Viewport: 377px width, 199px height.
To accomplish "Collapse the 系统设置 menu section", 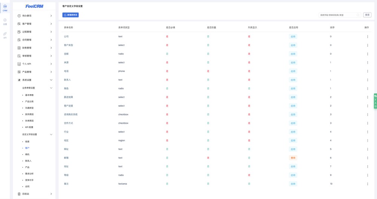I will click(51, 80).
